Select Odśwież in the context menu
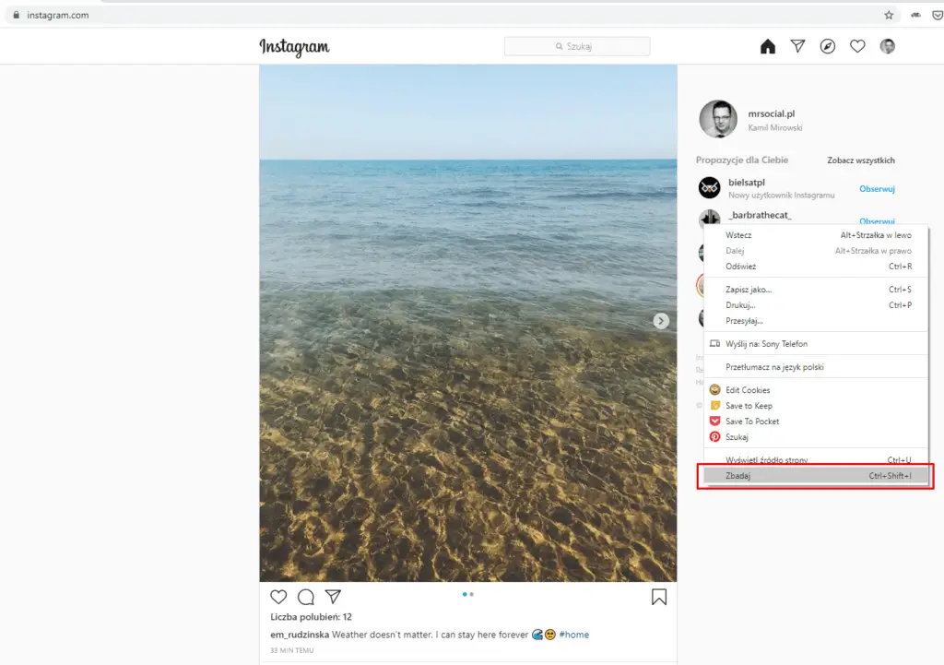The height and width of the screenshot is (665, 944). [741, 267]
